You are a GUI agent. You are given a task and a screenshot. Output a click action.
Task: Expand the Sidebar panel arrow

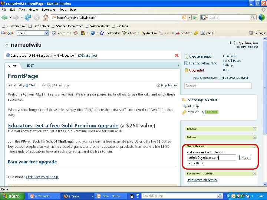click(254, 129)
